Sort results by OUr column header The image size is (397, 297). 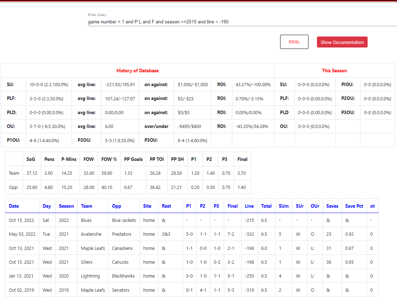pyautogui.click(x=315, y=206)
